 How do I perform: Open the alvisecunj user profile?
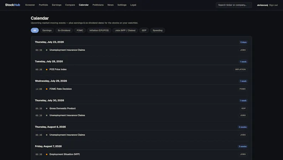coord(262,5)
